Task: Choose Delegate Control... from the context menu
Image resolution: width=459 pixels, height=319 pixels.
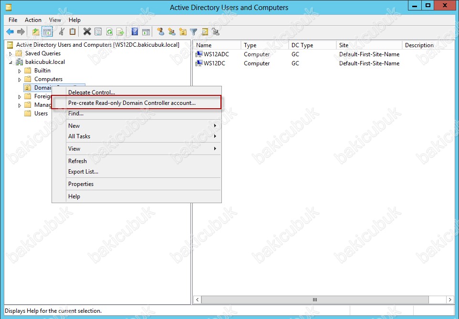Action: (136, 92)
